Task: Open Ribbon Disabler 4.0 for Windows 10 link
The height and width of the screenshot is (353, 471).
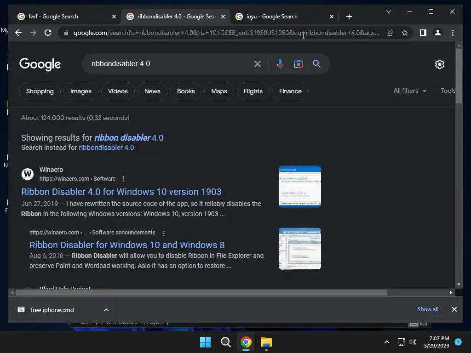Action: pos(121,192)
